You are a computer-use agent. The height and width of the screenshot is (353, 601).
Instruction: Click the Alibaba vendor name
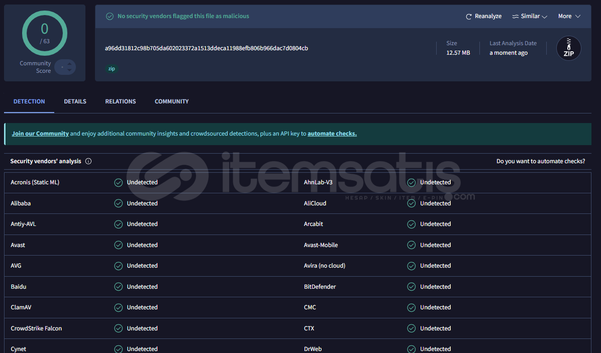pyautogui.click(x=21, y=203)
